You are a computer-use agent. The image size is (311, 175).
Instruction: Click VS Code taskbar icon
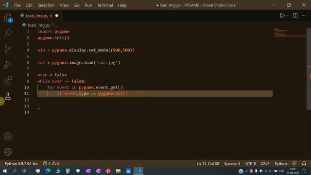tap(138, 171)
